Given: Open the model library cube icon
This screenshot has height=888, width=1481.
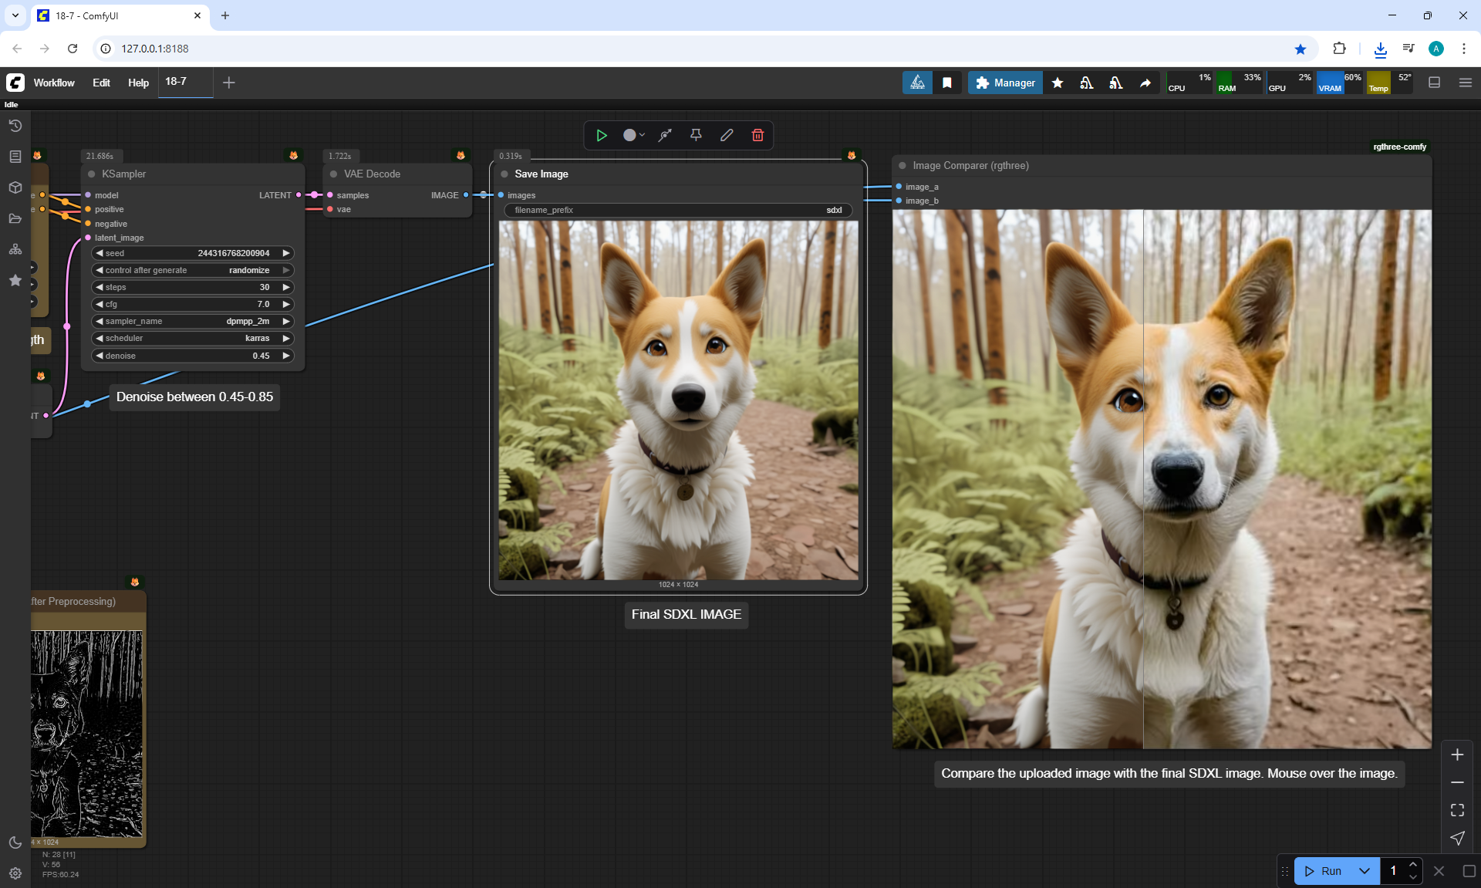Looking at the screenshot, I should [15, 187].
